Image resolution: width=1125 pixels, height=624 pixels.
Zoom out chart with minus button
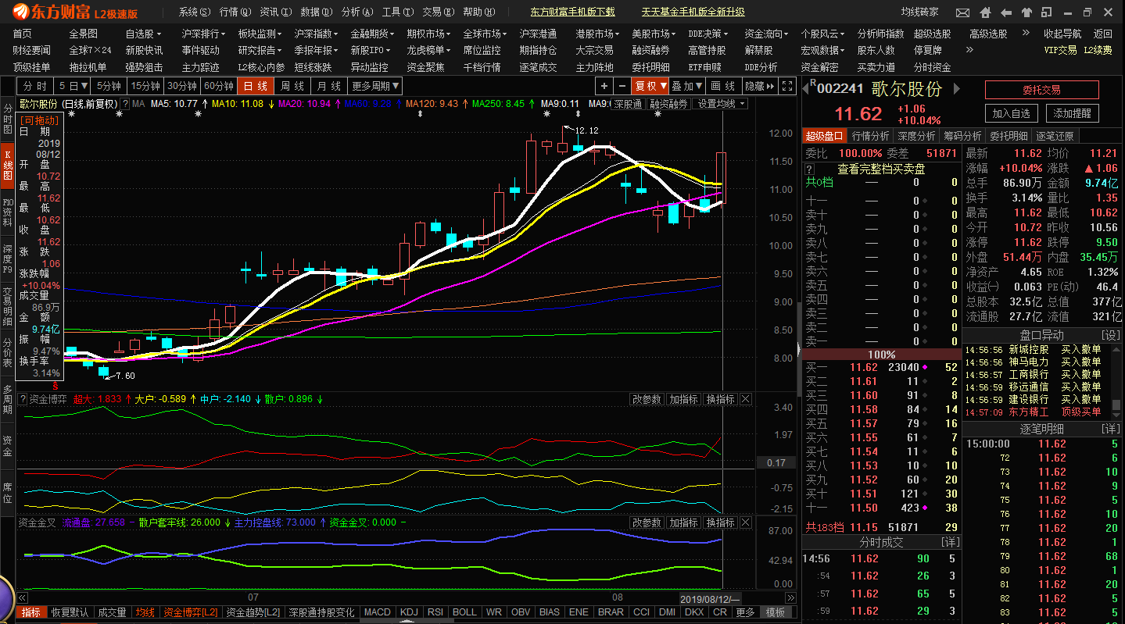pos(622,86)
